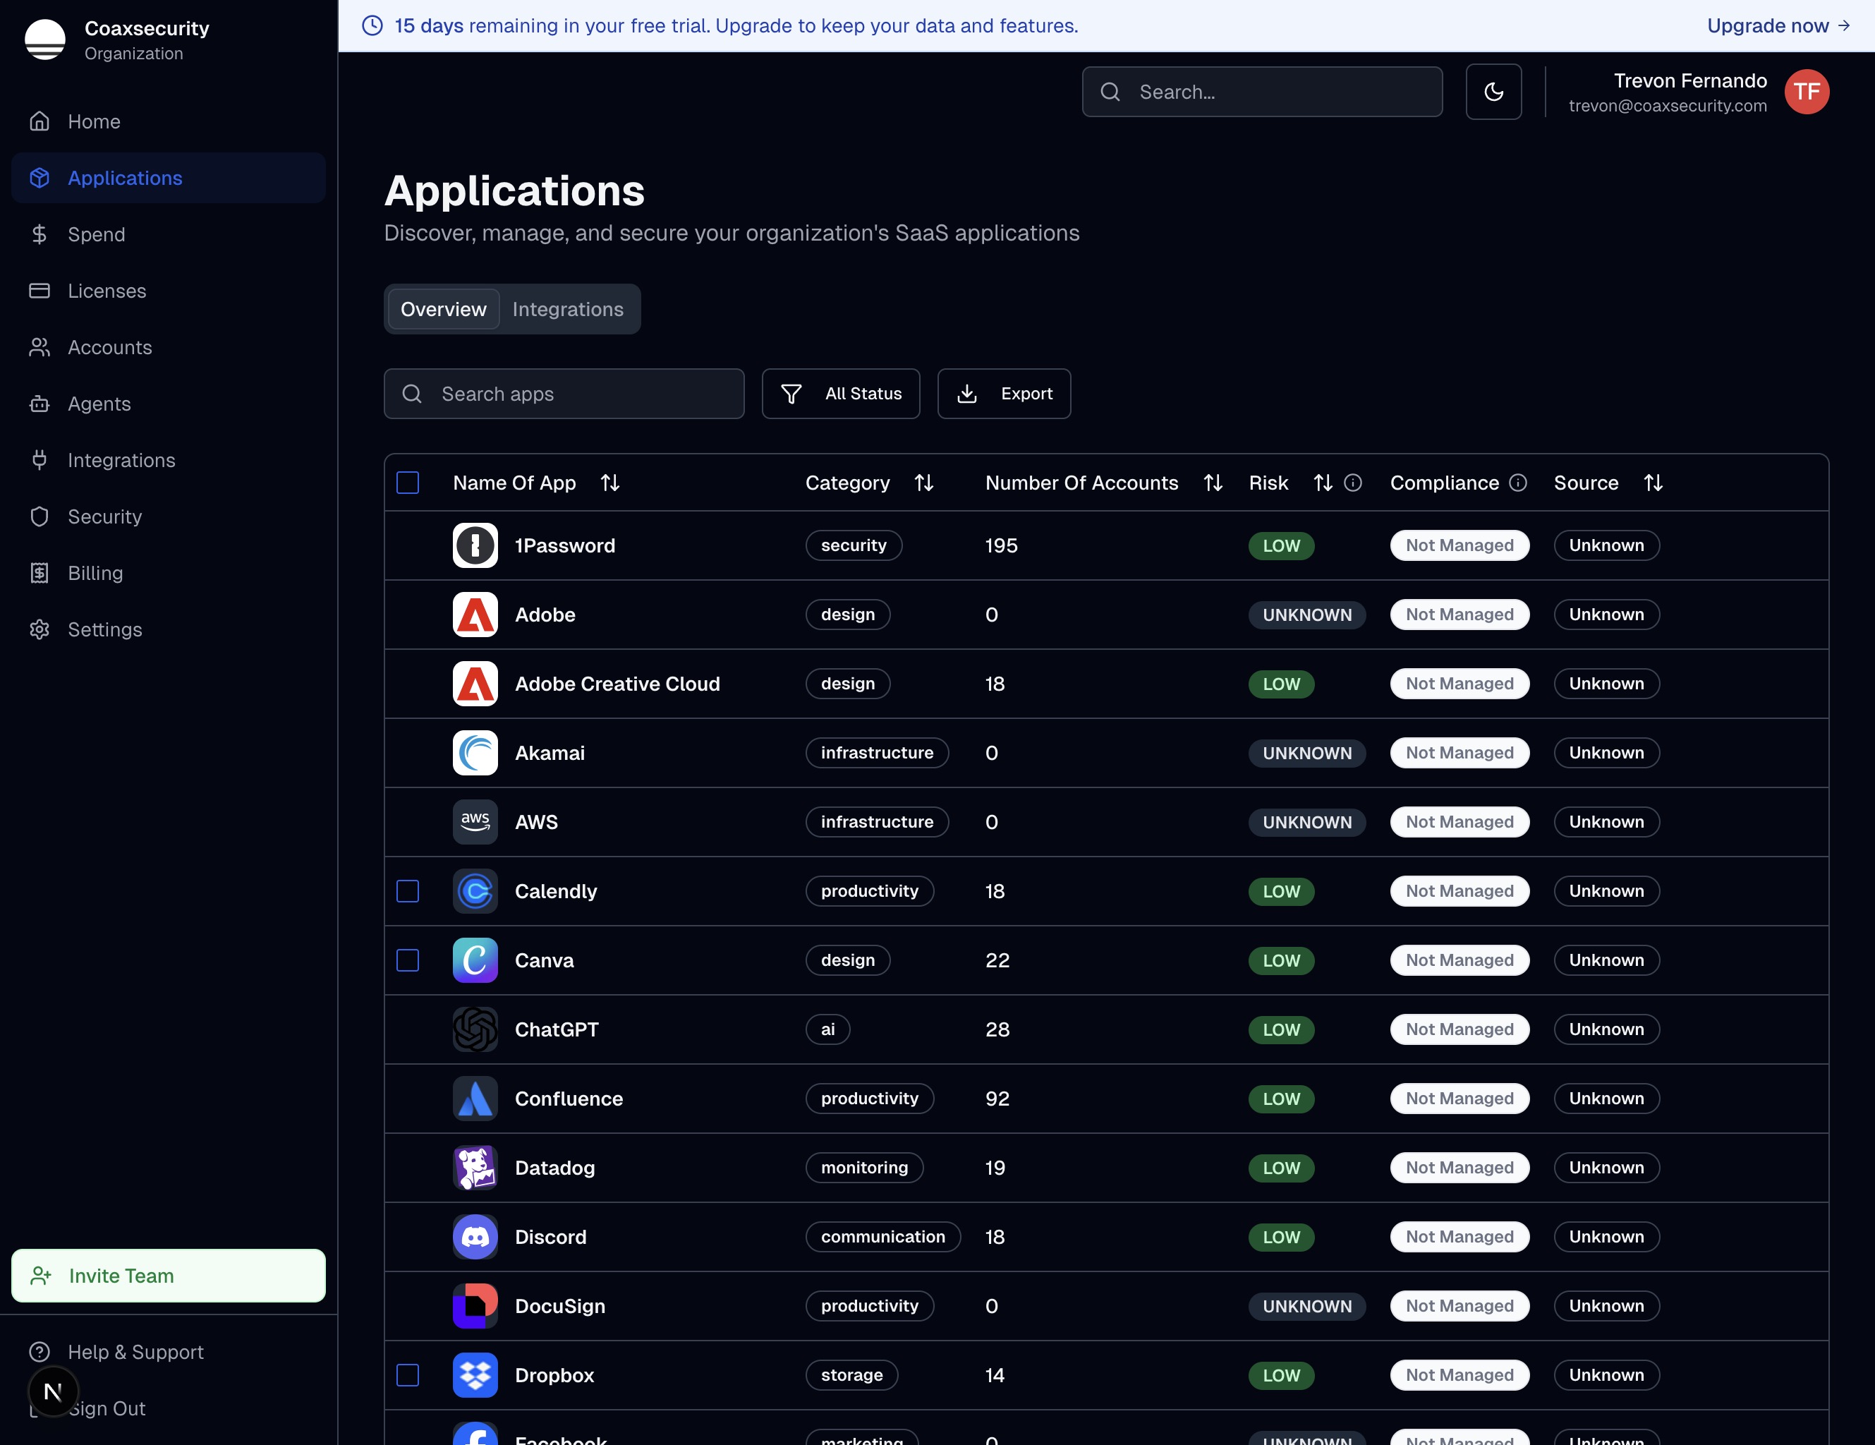The width and height of the screenshot is (1875, 1445).
Task: Select the Calendly row checkbox
Action: click(x=408, y=891)
